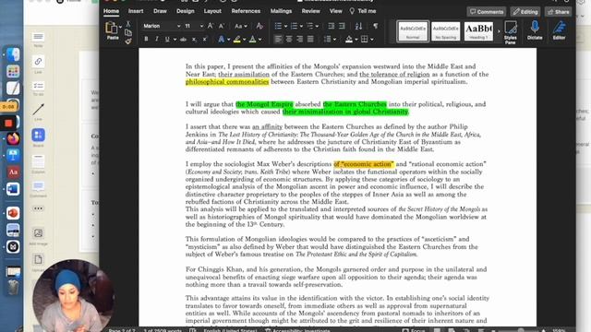
Task: Open Finder from the Dock
Action: (x=13, y=54)
